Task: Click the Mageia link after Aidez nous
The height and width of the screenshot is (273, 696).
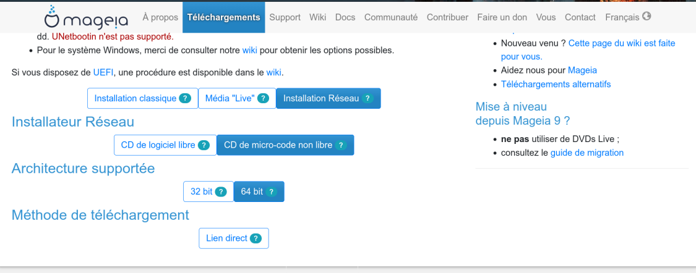Action: coord(582,70)
